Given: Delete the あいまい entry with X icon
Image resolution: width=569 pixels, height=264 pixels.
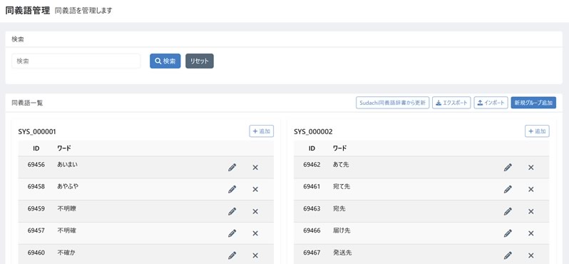Looking at the screenshot, I should pos(255,168).
